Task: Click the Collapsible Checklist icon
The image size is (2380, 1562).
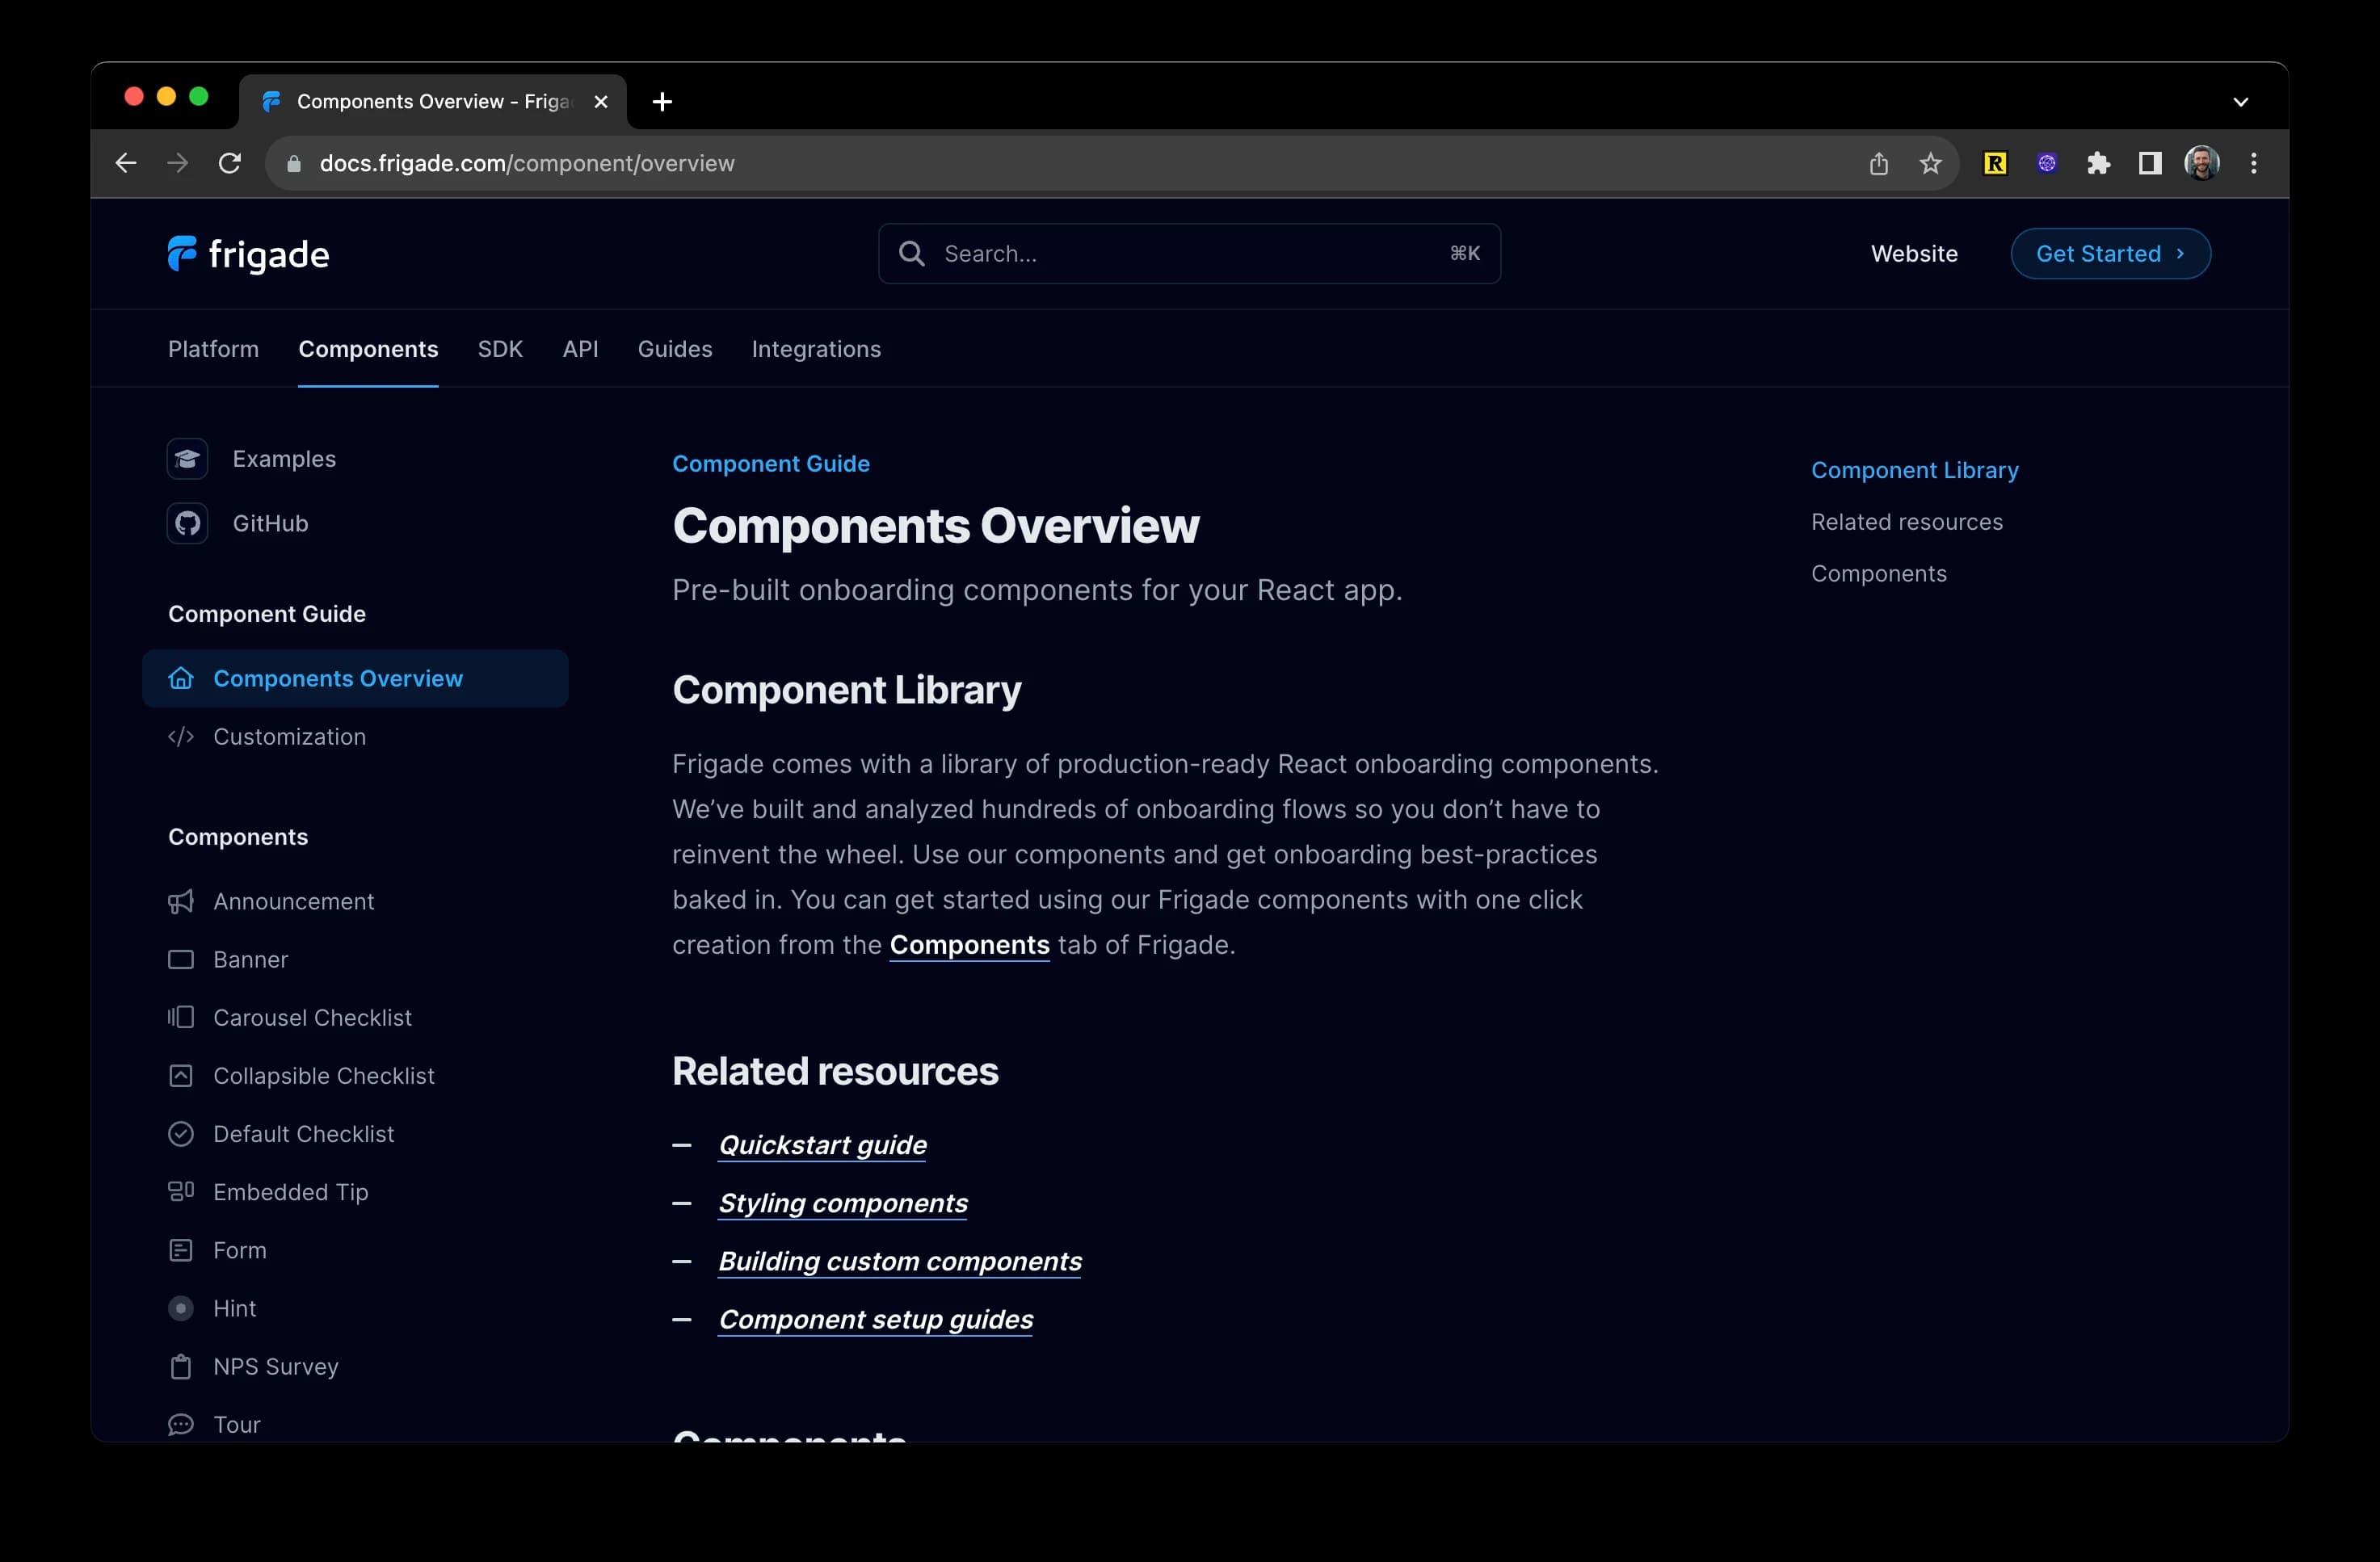Action: (x=181, y=1076)
